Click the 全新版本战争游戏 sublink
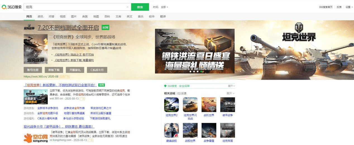This screenshot has width=354, height=145. (48, 108)
